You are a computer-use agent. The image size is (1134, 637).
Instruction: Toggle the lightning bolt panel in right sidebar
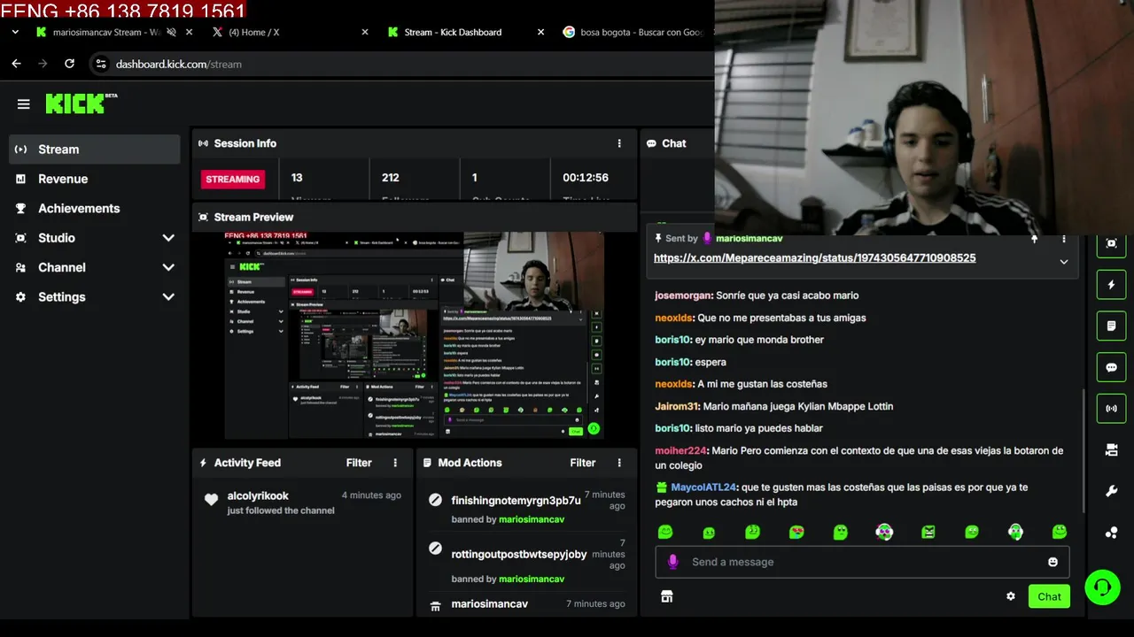(1112, 285)
